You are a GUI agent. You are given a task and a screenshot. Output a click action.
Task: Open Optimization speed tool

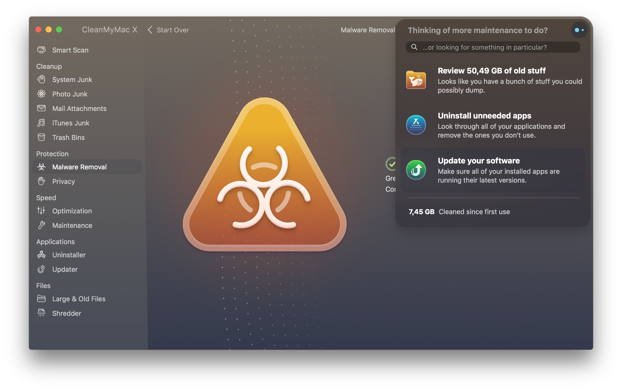(x=72, y=210)
